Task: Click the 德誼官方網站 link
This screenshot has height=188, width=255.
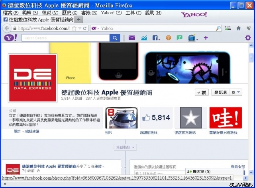Action: 185,132
